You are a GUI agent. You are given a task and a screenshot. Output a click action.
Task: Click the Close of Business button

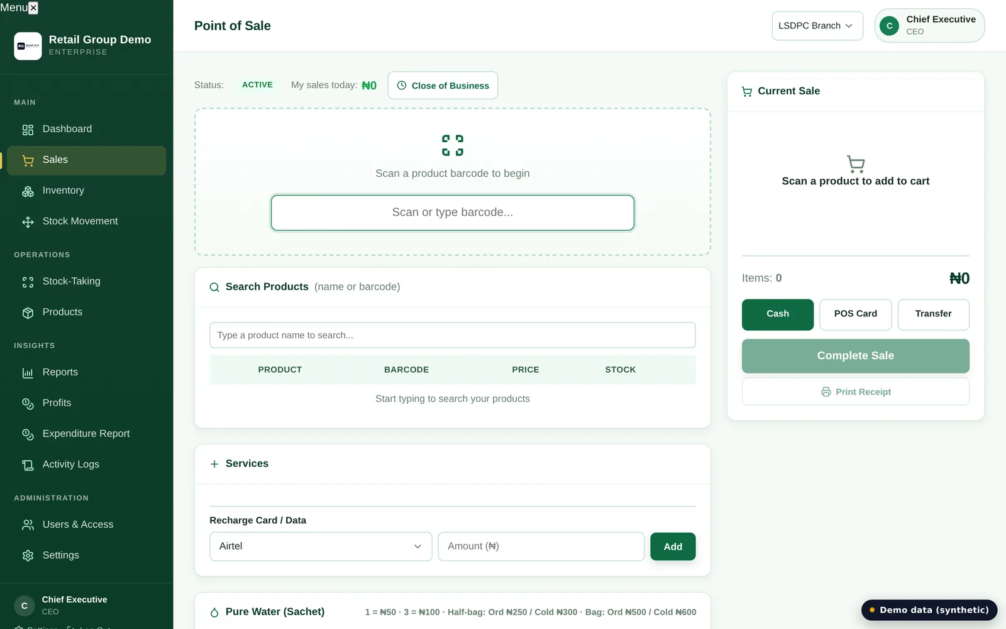pyautogui.click(x=443, y=86)
